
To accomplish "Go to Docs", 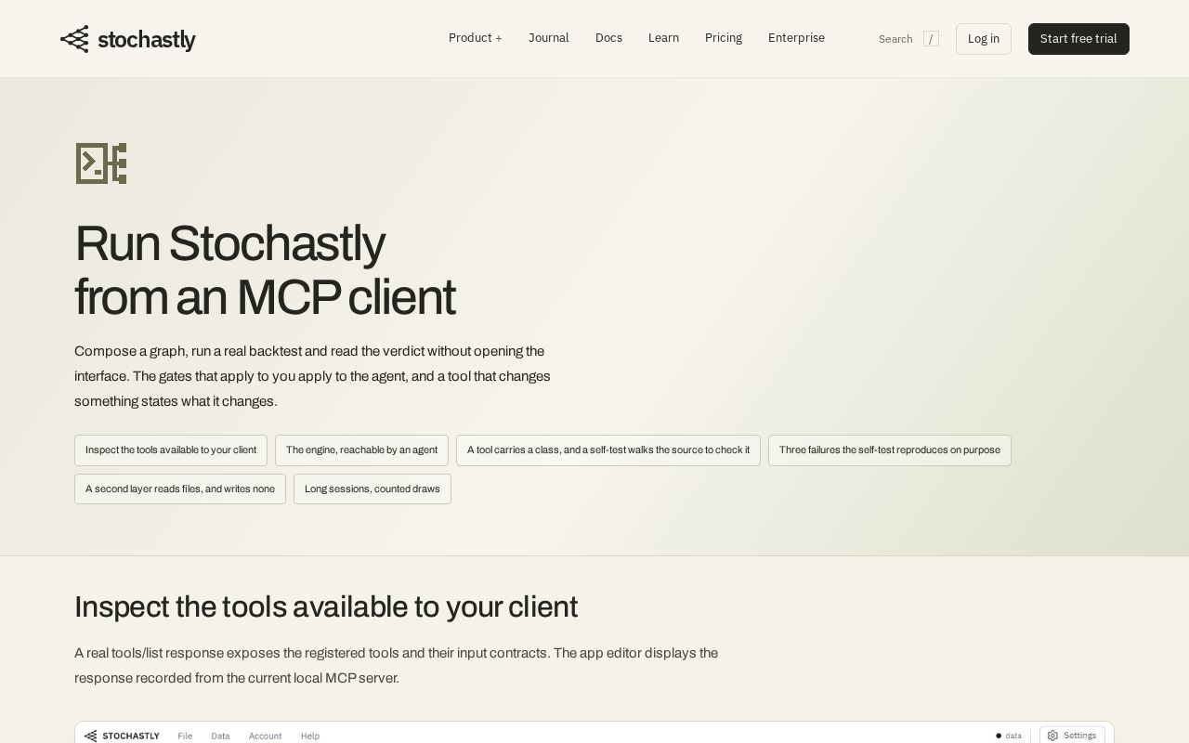I will pyautogui.click(x=608, y=38).
